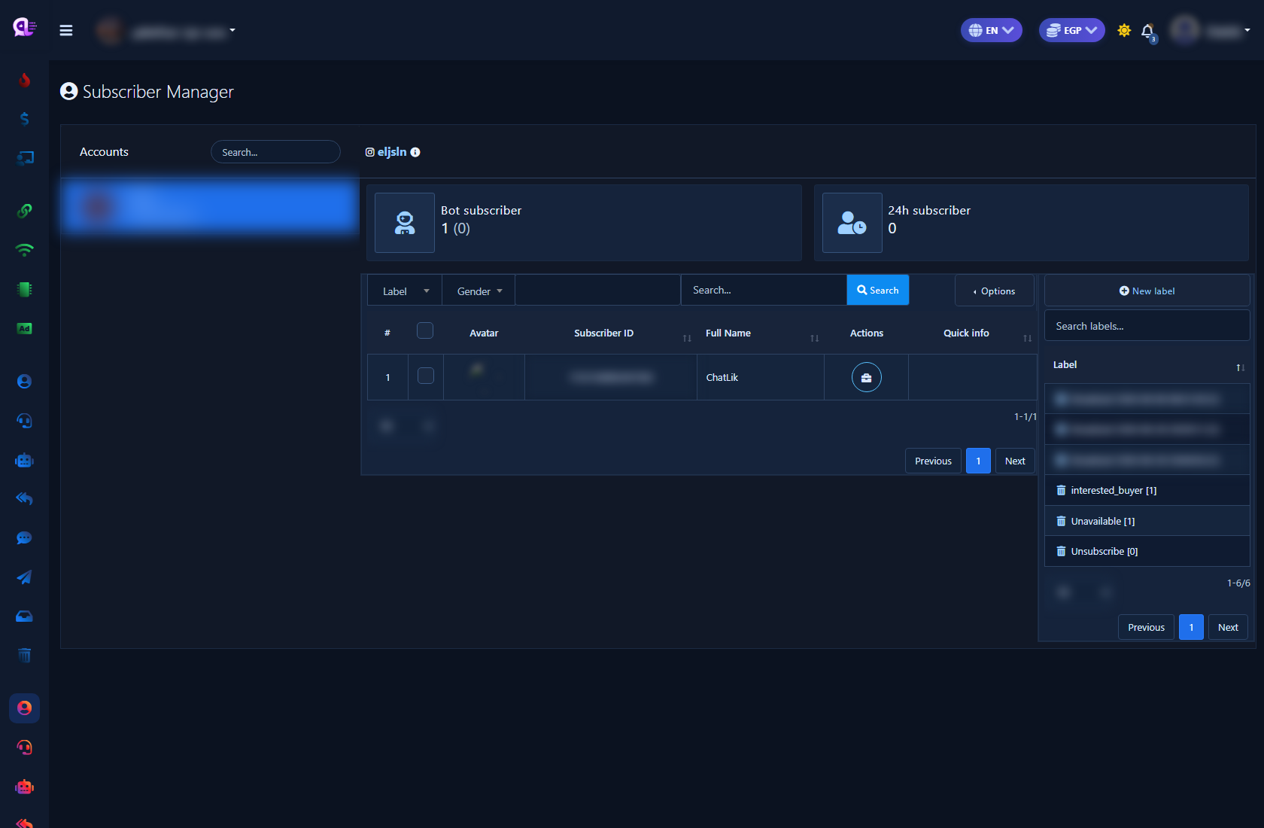
Task: Open the flame icon in the sidebar
Action: (x=24, y=80)
